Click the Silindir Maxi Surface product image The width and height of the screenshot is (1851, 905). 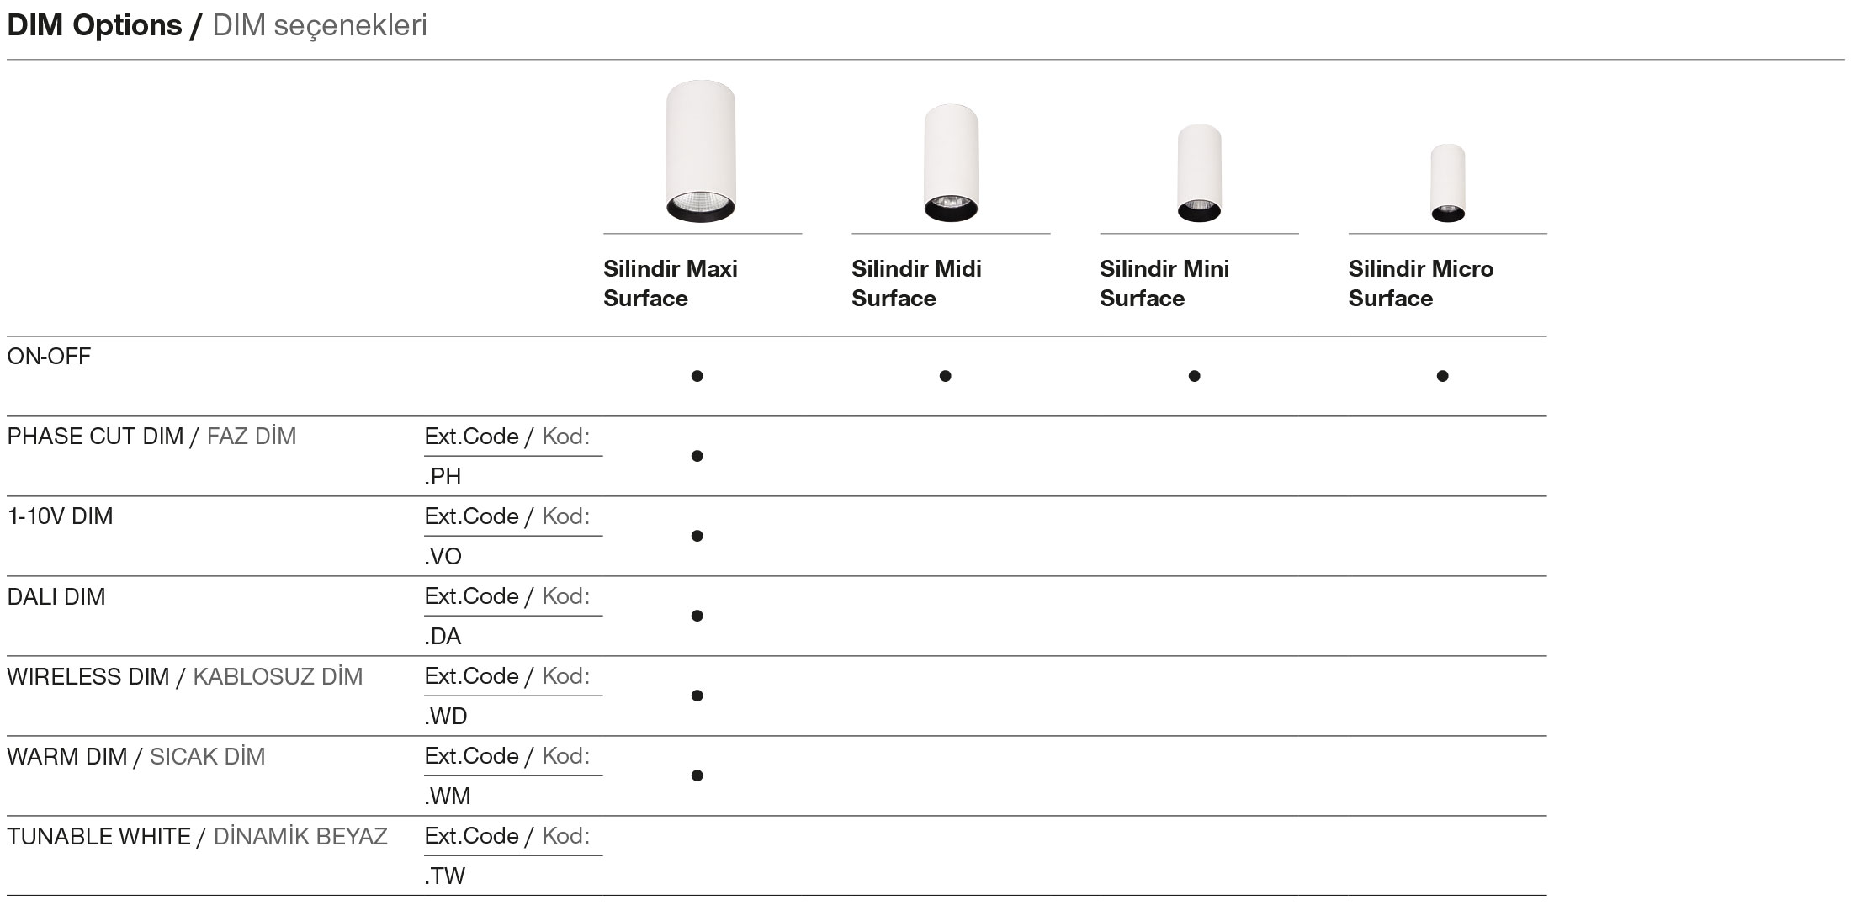coord(700,151)
